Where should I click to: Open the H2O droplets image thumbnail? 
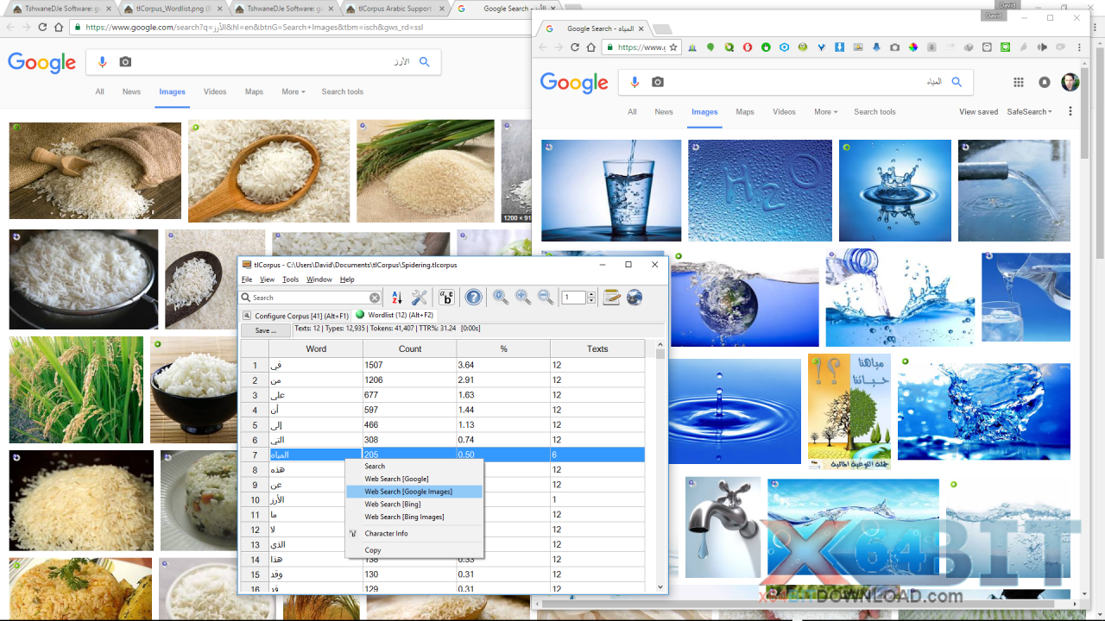point(760,191)
